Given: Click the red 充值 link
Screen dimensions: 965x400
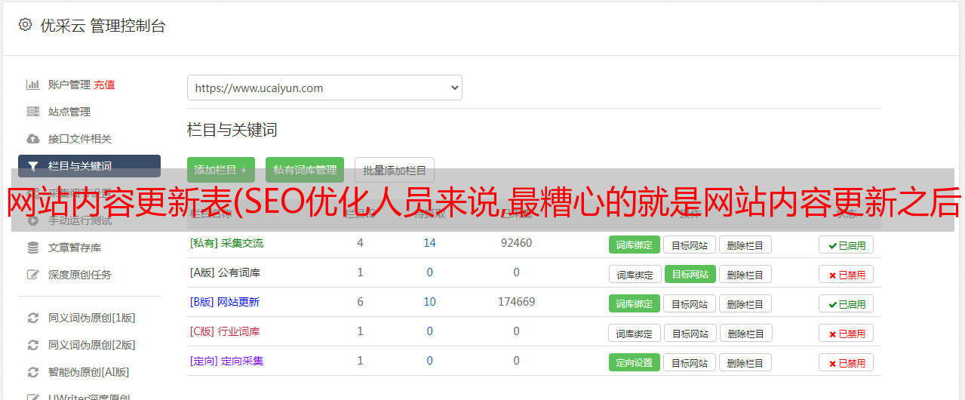Looking at the screenshot, I should (104, 85).
